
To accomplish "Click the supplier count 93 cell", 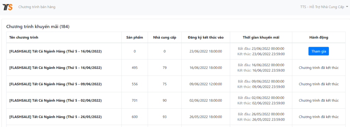I will tap(164, 117).
